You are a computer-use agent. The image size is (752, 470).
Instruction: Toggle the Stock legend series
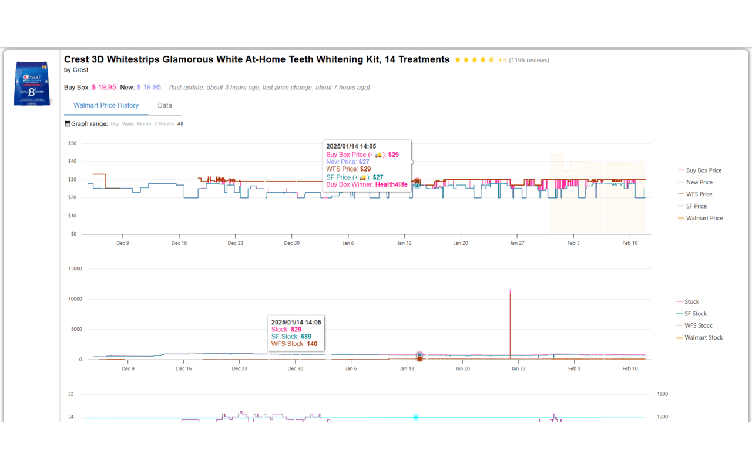[x=688, y=302]
